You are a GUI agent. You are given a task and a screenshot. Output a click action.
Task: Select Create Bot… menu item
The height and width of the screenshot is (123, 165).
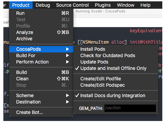(41, 112)
